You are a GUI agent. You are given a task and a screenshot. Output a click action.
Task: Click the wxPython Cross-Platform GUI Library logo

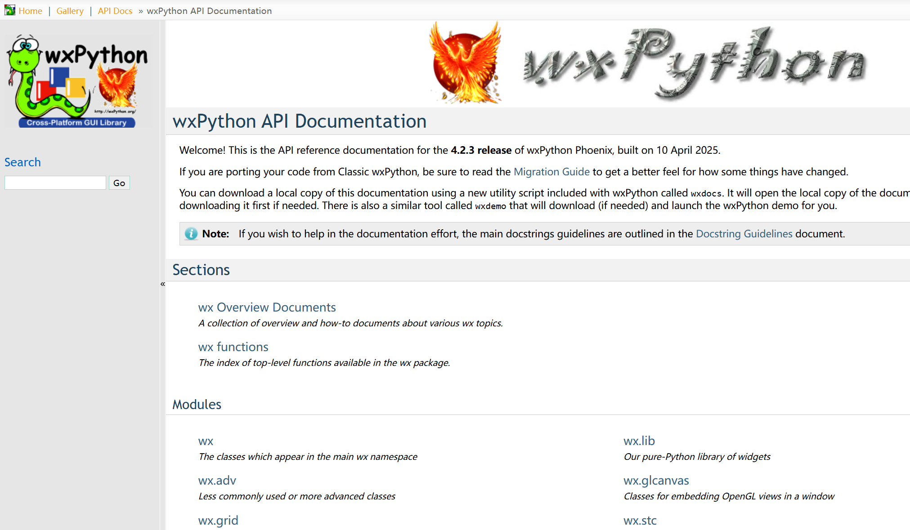[79, 81]
